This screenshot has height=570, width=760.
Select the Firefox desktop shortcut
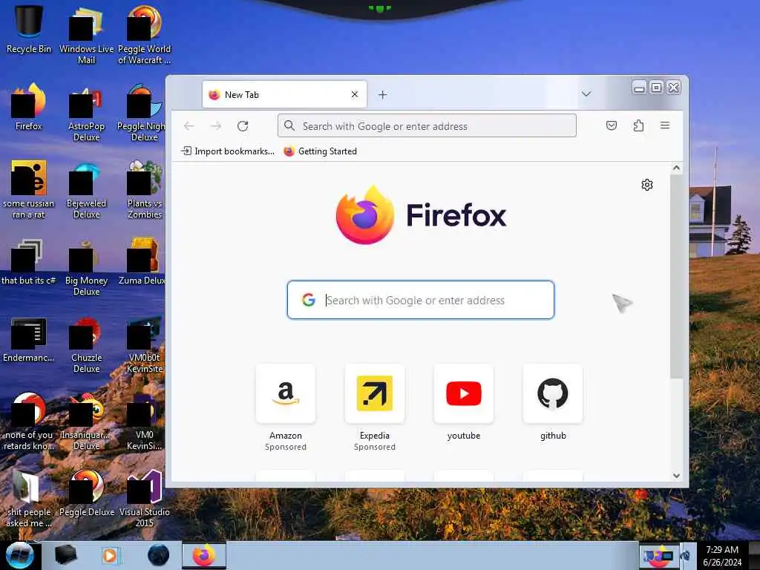(x=29, y=107)
